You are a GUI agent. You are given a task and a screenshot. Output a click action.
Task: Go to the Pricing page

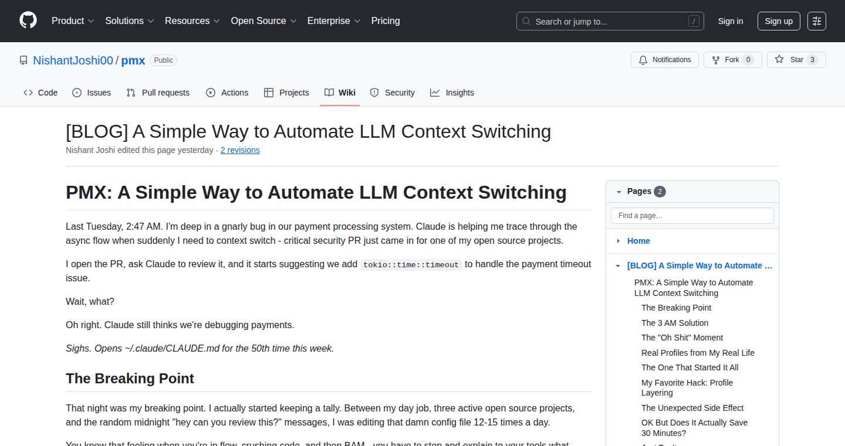tap(386, 21)
